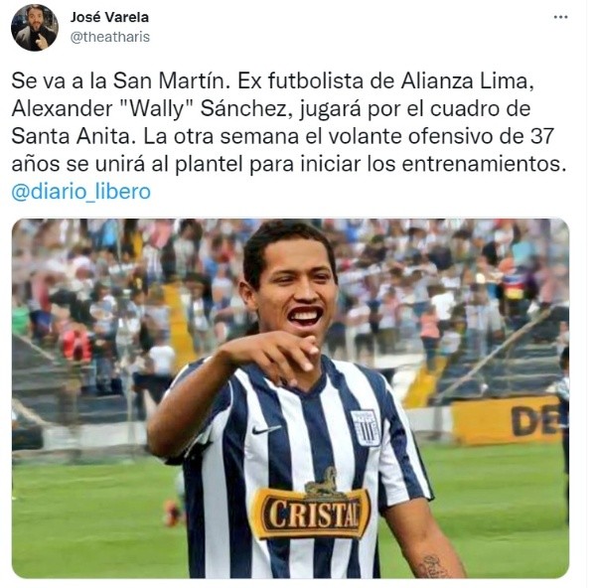
Task: Click the opening phrase "Se va a la San Martín"
Action: click(x=117, y=81)
